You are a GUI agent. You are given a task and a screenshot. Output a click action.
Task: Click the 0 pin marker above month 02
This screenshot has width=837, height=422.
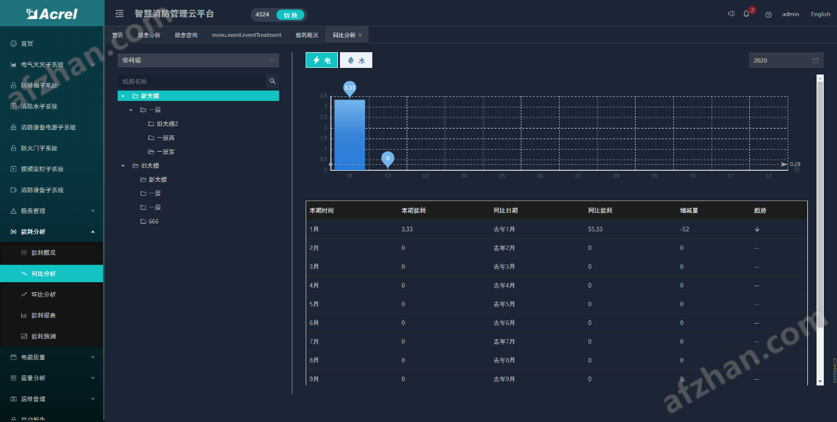[x=387, y=159]
